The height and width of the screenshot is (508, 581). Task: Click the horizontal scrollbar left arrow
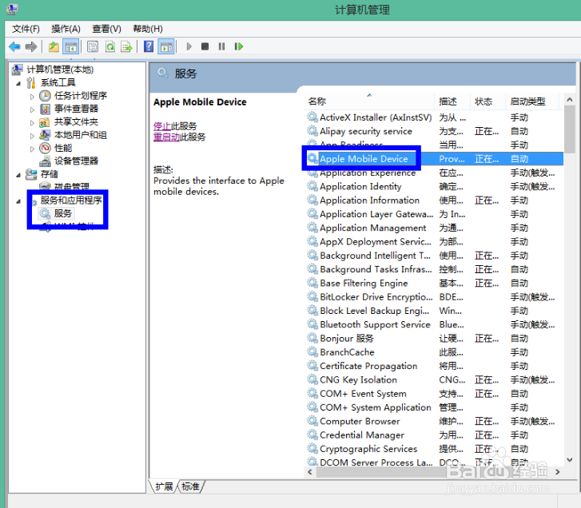click(x=310, y=472)
